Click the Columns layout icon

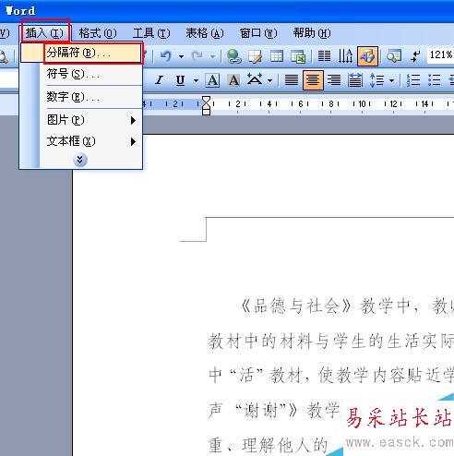coord(324,56)
